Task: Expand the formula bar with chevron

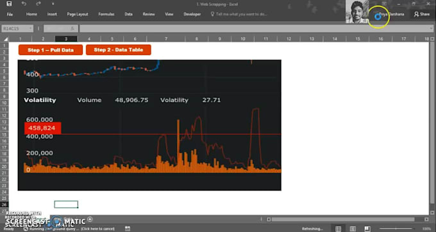Action: (x=432, y=28)
